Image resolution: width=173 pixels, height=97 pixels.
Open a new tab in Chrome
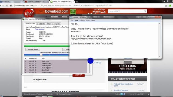(77, 2)
